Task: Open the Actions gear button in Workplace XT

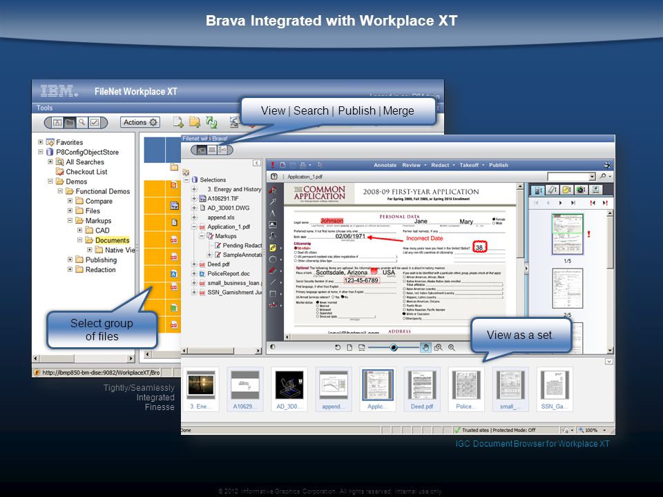Action: coord(140,122)
